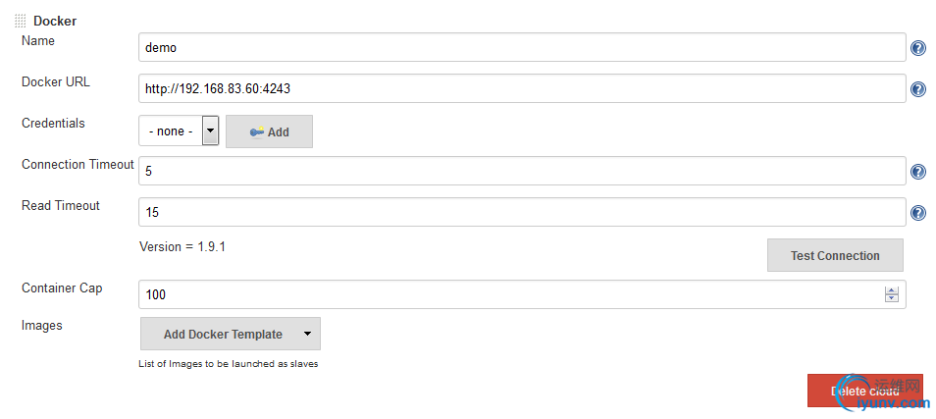Open the Credentials none dropdown
This screenshot has height=419, width=936.
pos(180,131)
